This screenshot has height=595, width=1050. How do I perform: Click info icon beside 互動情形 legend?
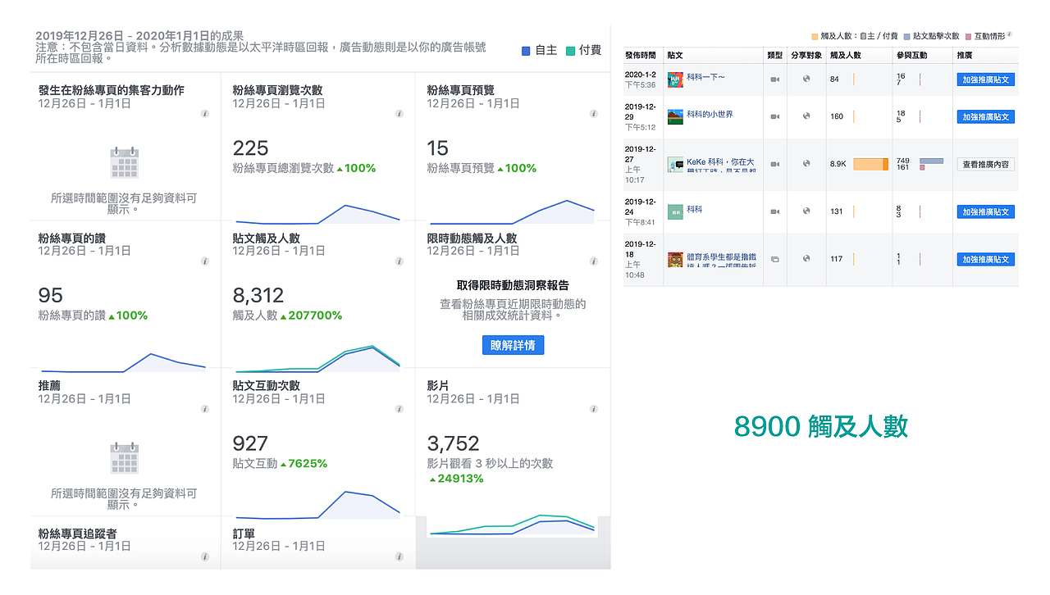1010,35
